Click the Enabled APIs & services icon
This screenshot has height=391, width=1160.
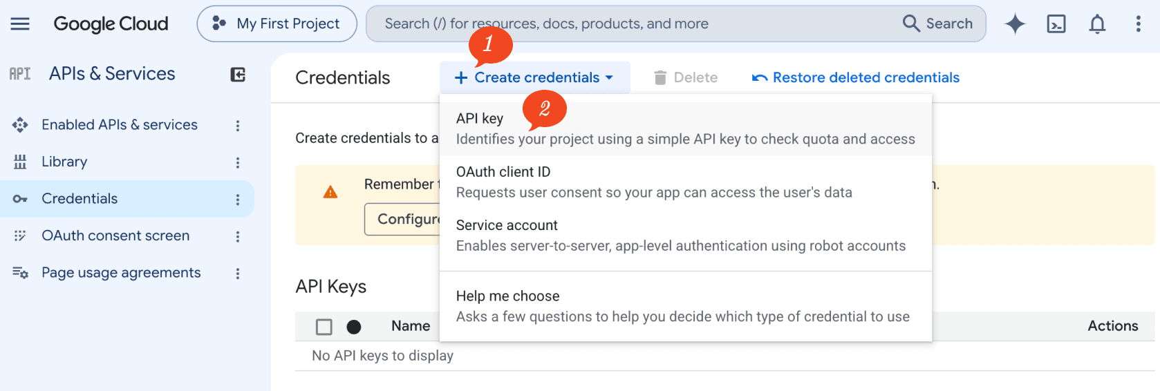20,125
